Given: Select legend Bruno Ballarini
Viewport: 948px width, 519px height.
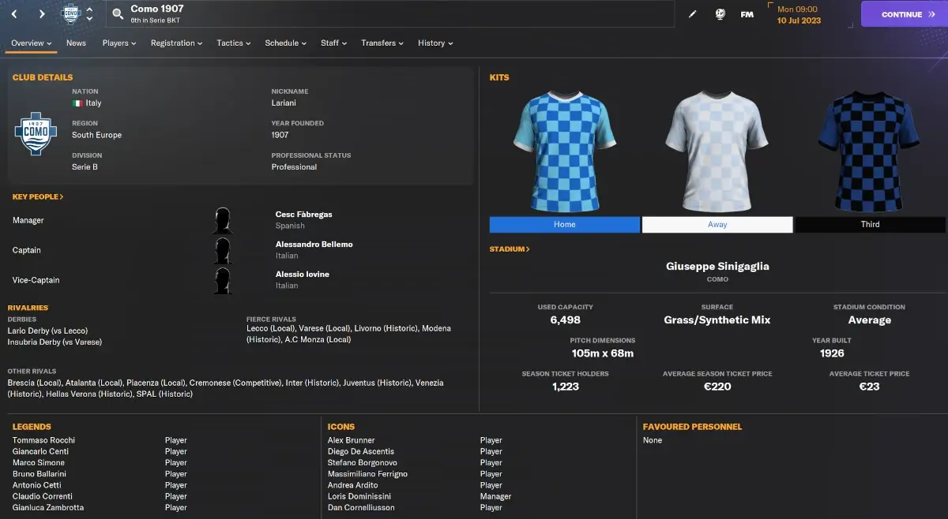Looking at the screenshot, I should [39, 474].
